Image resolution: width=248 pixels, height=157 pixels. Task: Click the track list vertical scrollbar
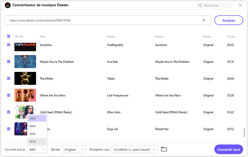click(x=244, y=132)
